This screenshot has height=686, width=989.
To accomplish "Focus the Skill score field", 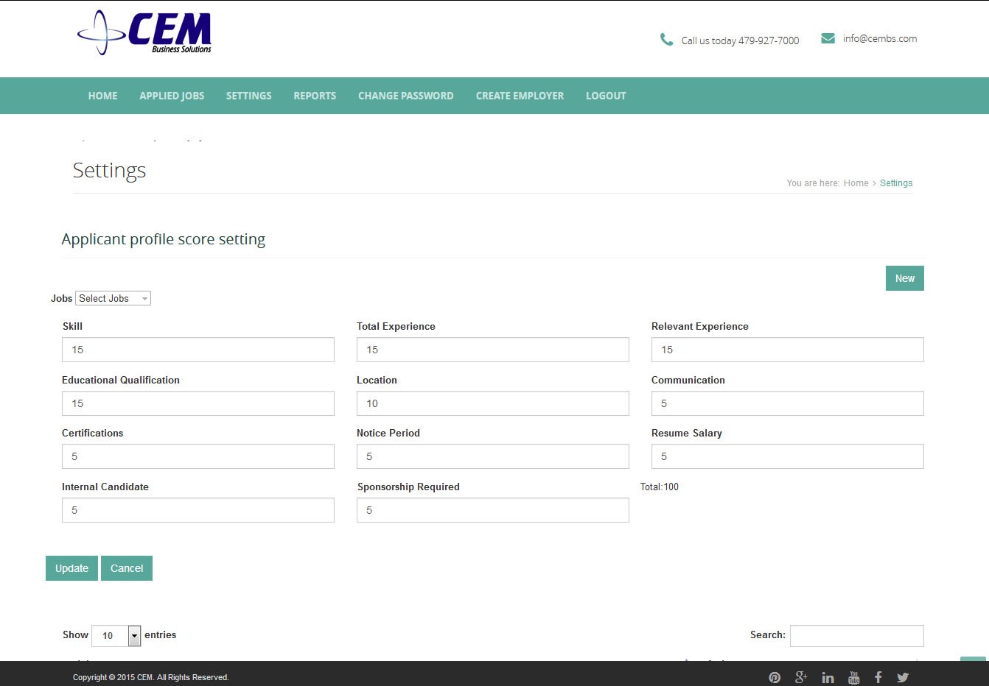I will [x=198, y=350].
